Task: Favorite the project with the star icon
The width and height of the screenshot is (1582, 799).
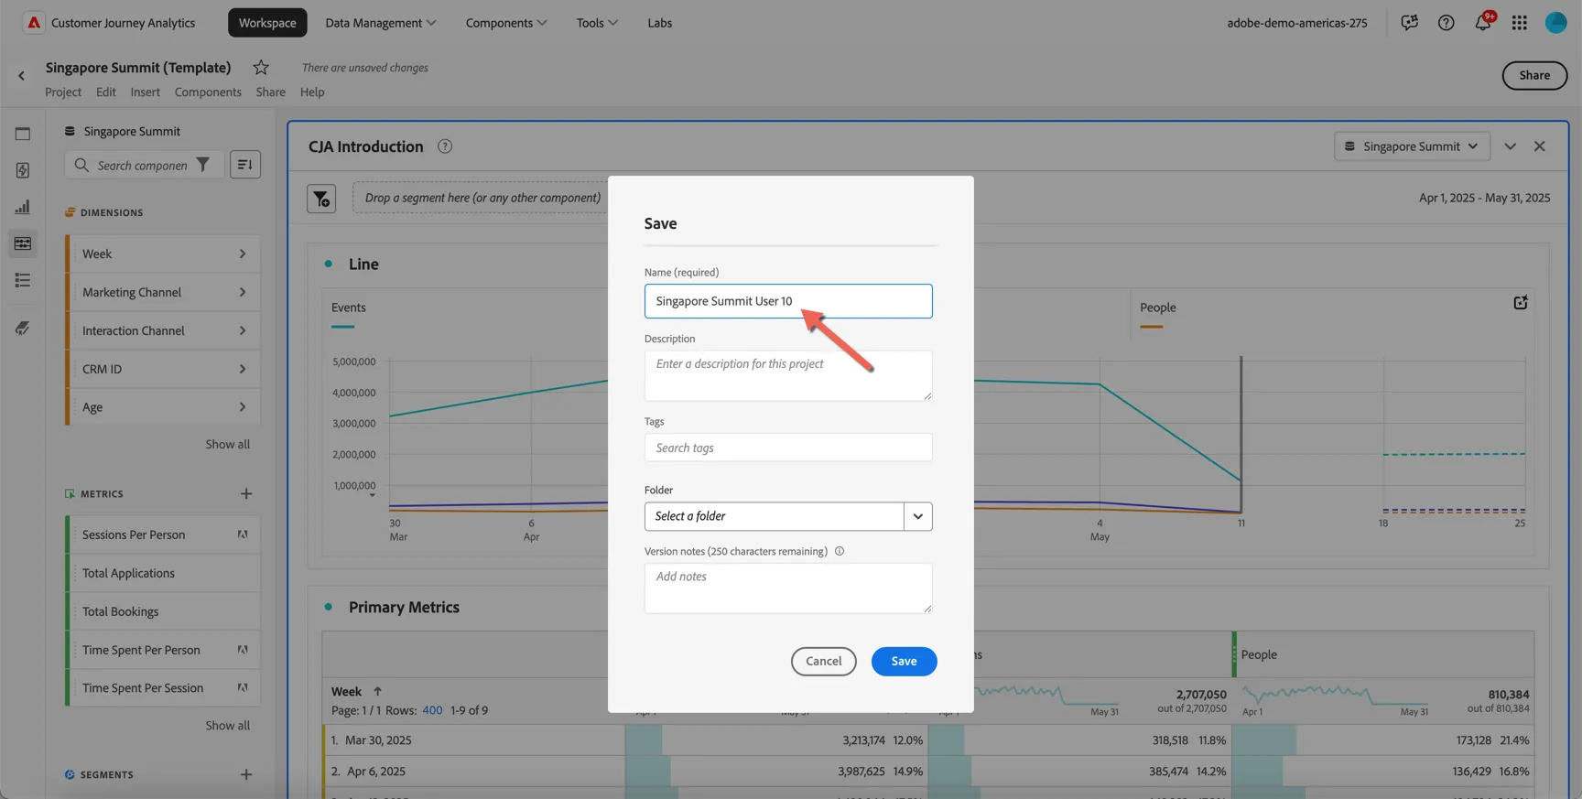Action: [x=261, y=67]
